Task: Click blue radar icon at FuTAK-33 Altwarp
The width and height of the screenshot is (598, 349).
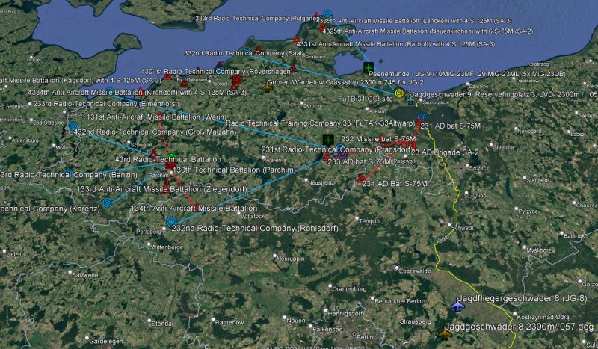Action: [x=421, y=117]
